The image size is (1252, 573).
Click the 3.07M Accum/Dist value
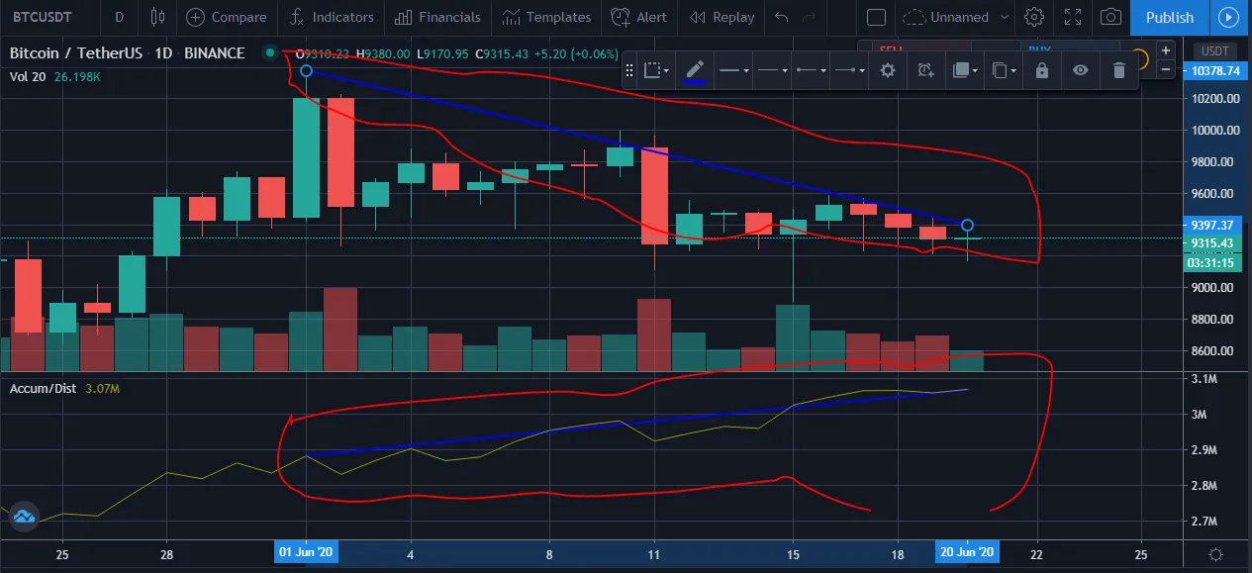coord(100,388)
